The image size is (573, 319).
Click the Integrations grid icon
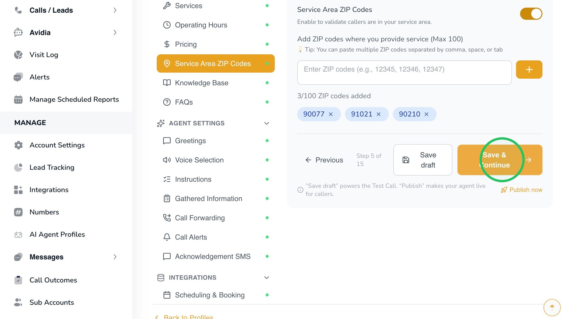pos(18,190)
